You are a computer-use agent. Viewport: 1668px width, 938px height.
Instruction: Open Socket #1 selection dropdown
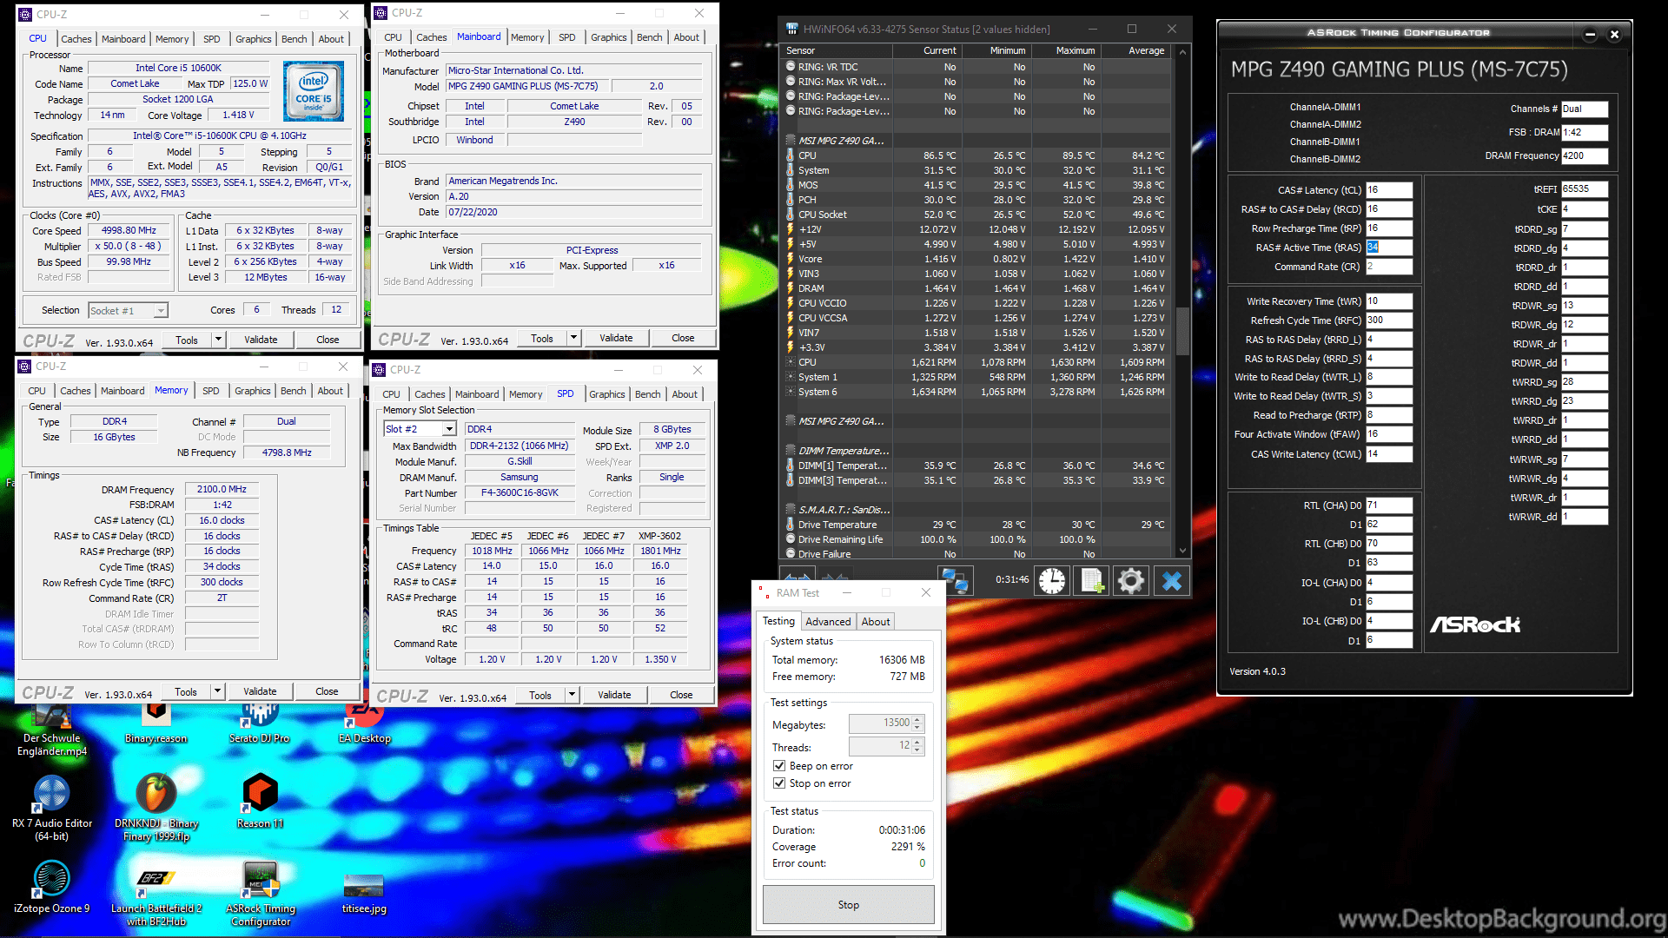point(161,311)
